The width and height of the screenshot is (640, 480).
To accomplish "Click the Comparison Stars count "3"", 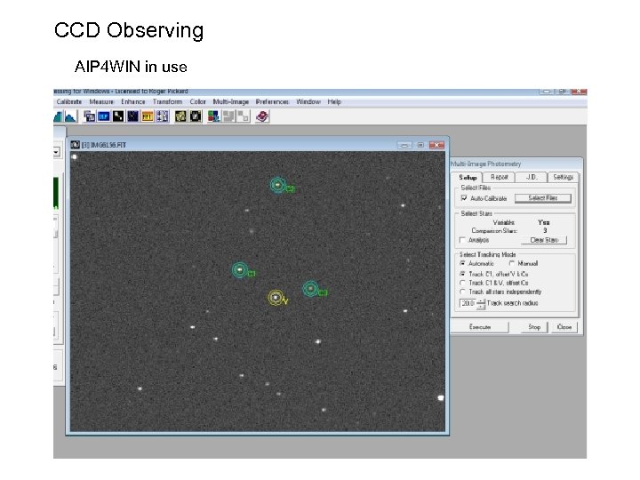I will (x=545, y=230).
